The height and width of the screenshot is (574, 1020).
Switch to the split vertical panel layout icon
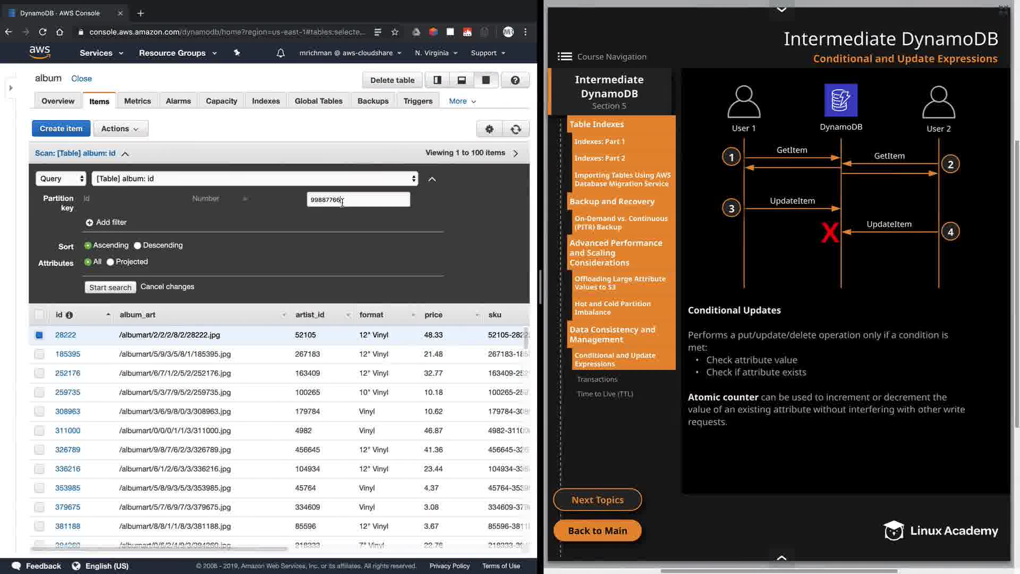(437, 80)
